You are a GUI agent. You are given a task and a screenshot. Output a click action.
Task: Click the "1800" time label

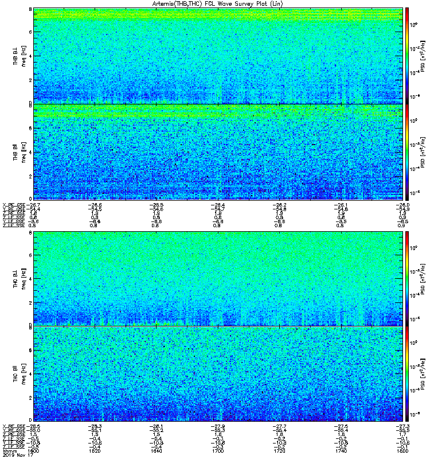pos(402,451)
